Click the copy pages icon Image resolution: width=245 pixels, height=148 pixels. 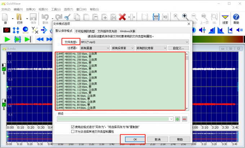coord(77,17)
